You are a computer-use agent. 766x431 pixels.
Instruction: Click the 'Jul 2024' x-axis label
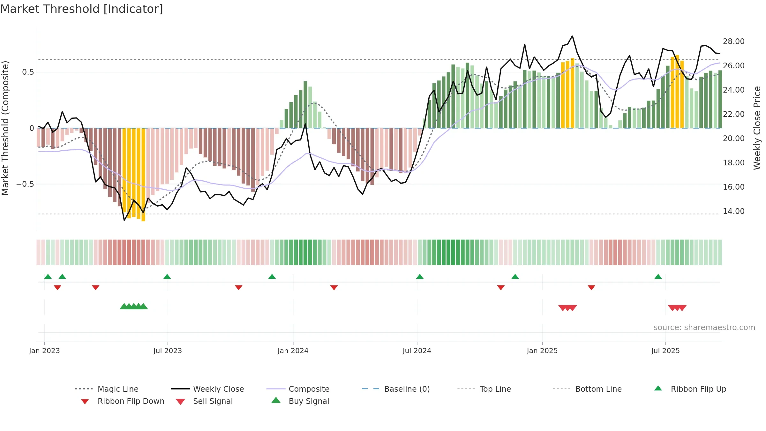[417, 351]
